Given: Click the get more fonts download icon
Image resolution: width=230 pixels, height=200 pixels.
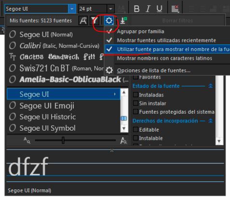Looking at the screenshot, I should tap(123, 21).
